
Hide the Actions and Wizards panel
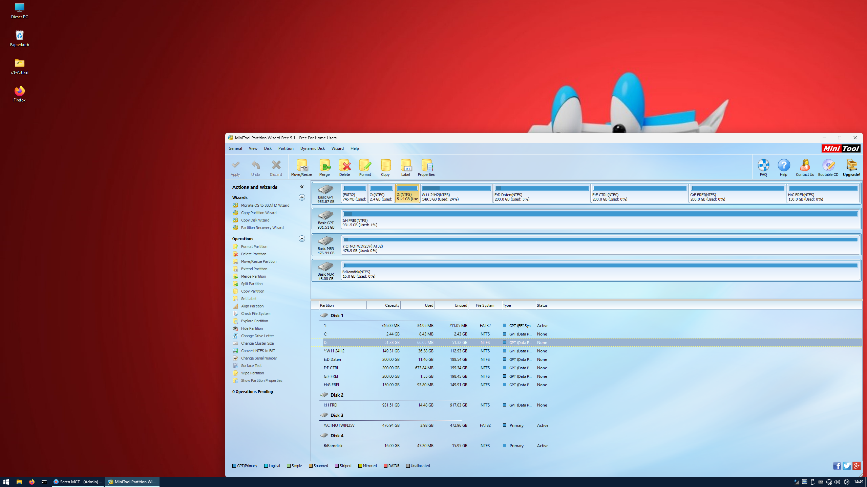pos(302,187)
